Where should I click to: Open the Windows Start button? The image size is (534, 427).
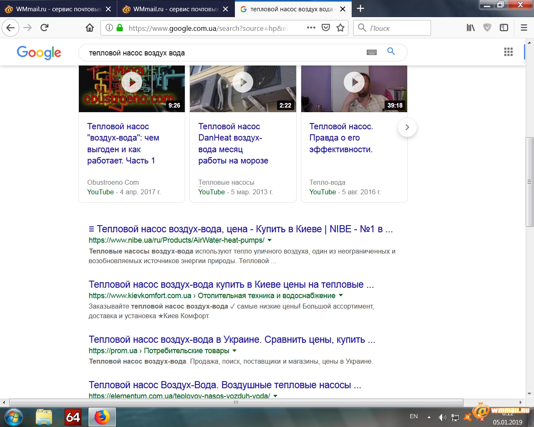(x=13, y=417)
